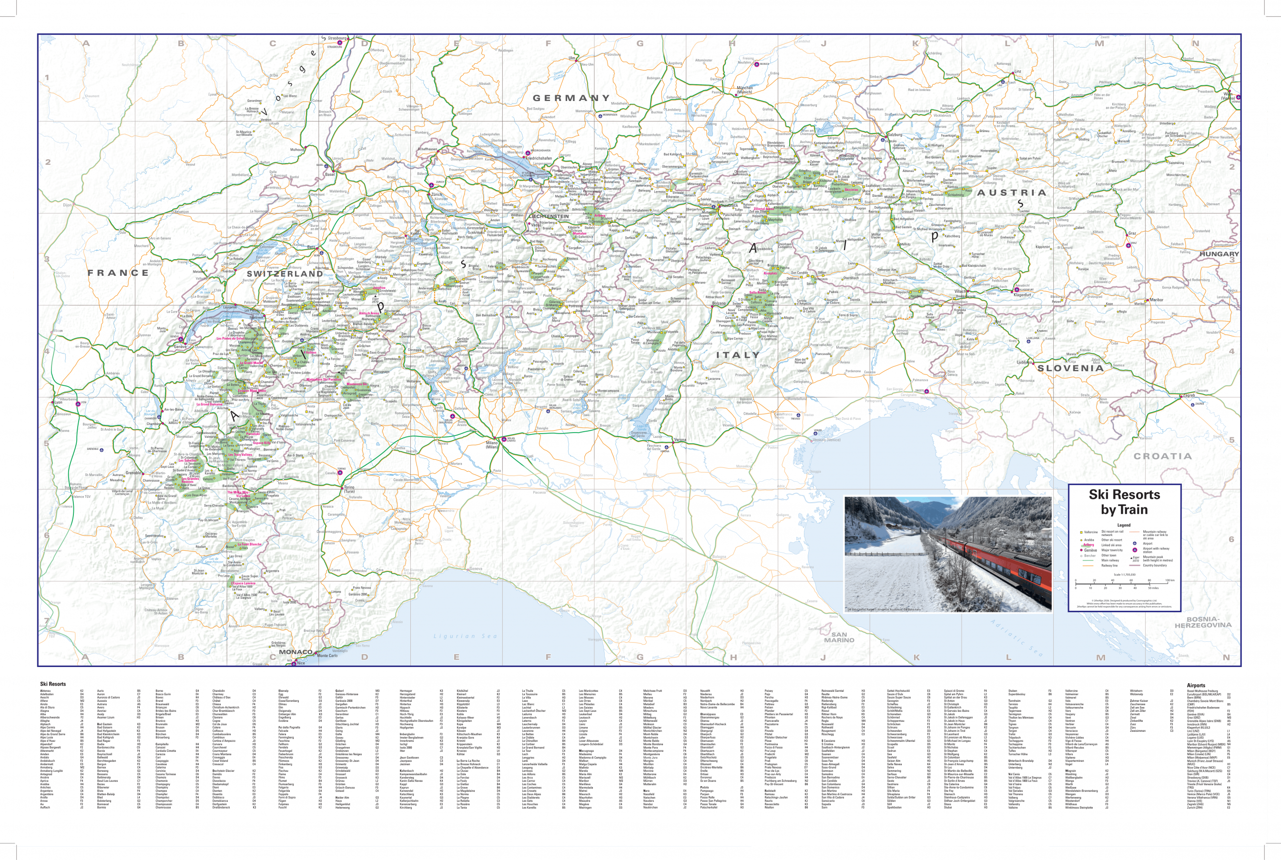Click the Ligurian Sea label
Image resolution: width=1281 pixels, height=860 pixels.
[x=465, y=636]
